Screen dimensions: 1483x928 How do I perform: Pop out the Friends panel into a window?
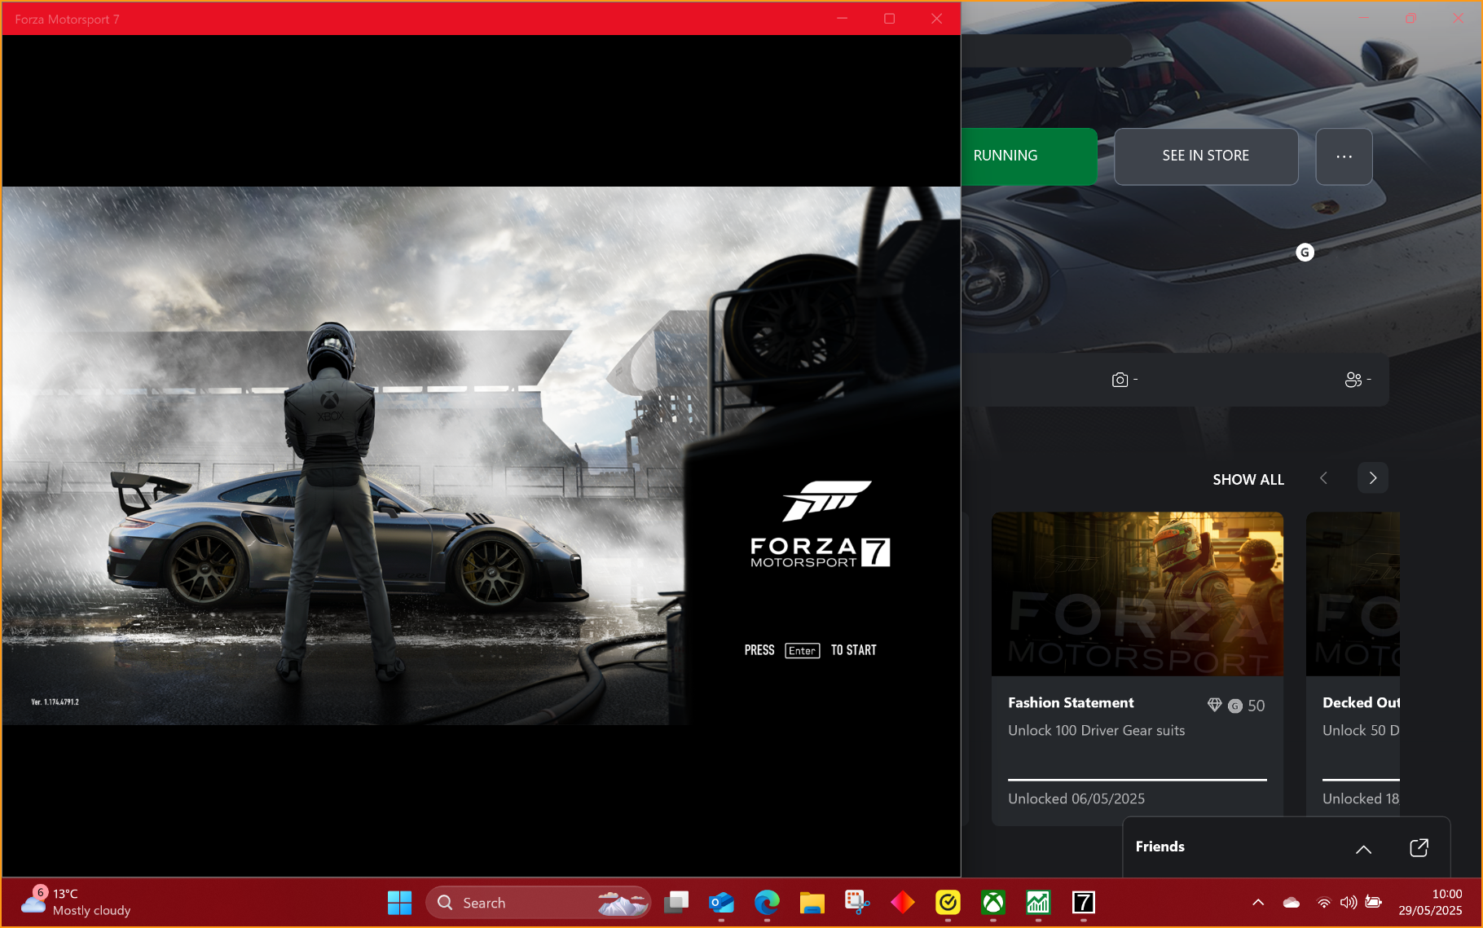point(1419,847)
